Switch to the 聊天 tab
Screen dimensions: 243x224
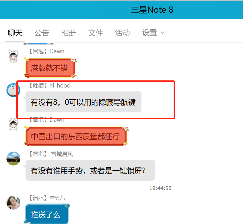[15, 33]
